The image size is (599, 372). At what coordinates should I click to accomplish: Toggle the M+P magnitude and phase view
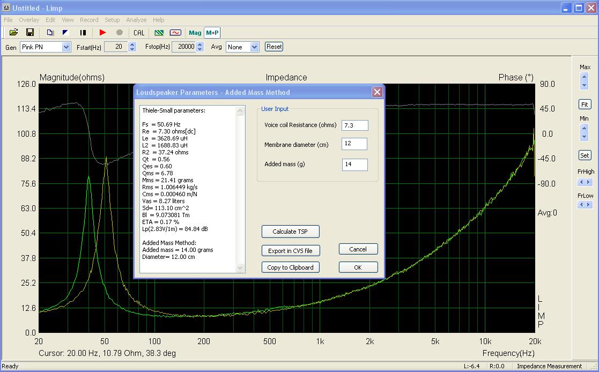[212, 33]
